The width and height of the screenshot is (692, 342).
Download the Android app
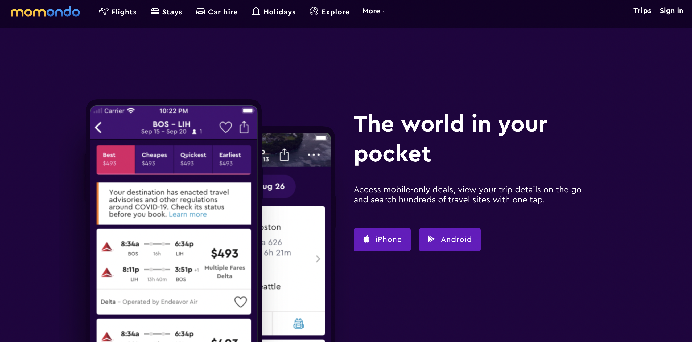[x=450, y=239]
